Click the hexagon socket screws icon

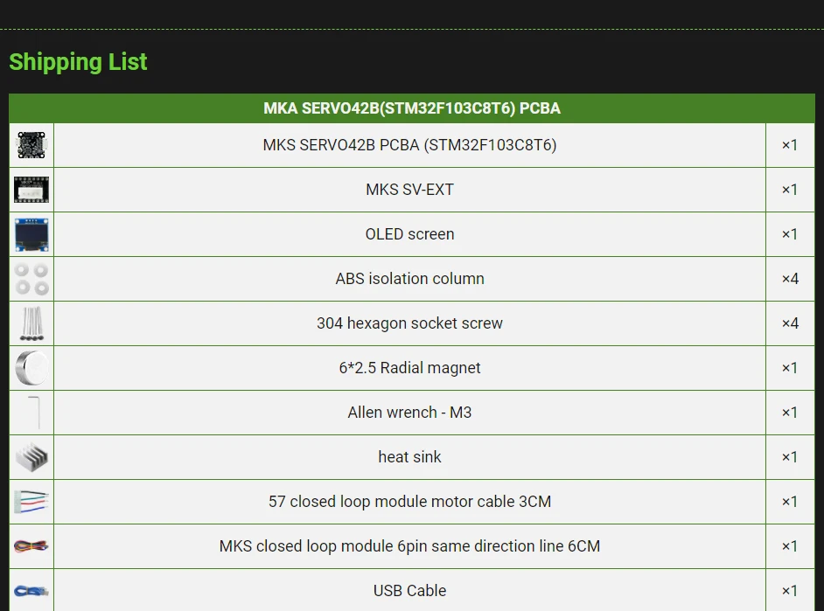tap(31, 323)
